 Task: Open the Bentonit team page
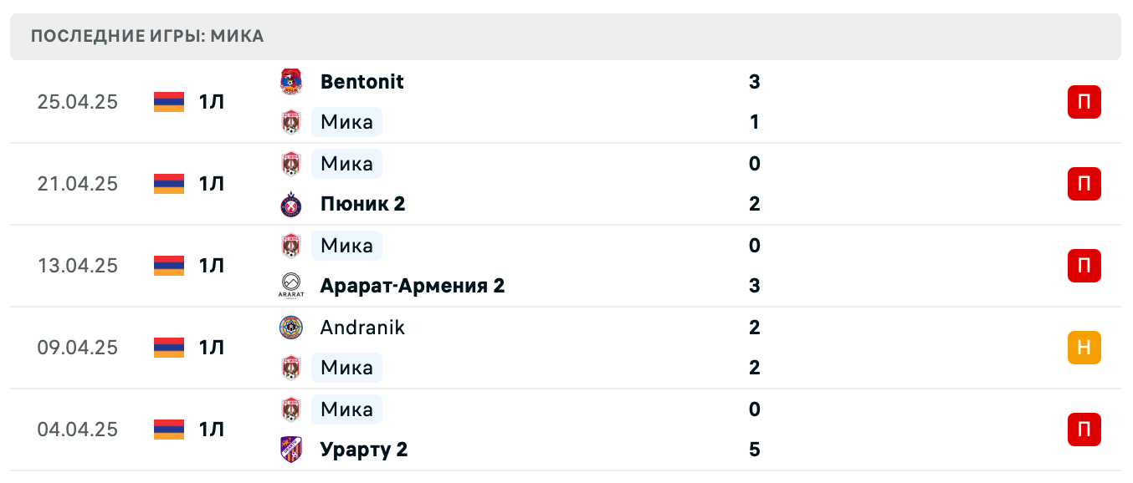tap(361, 82)
